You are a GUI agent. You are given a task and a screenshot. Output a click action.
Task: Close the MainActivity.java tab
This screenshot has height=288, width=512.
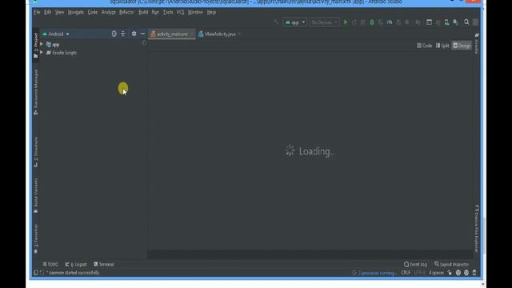tap(240, 34)
